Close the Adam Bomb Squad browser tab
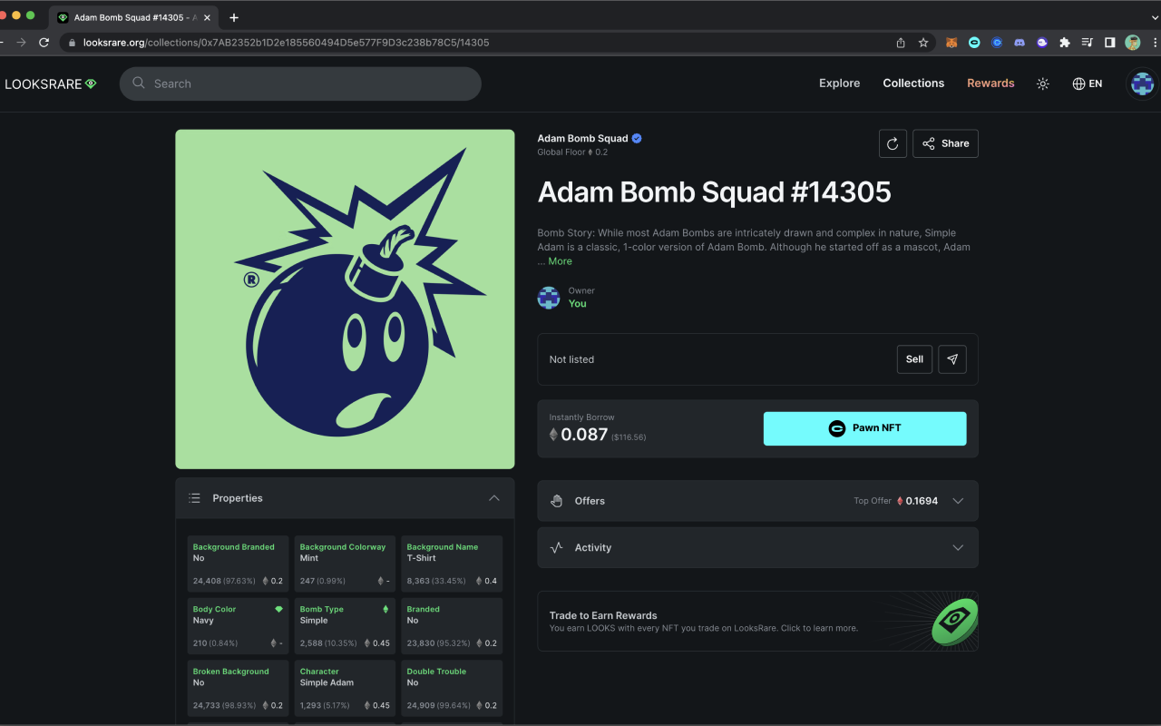 209,17
